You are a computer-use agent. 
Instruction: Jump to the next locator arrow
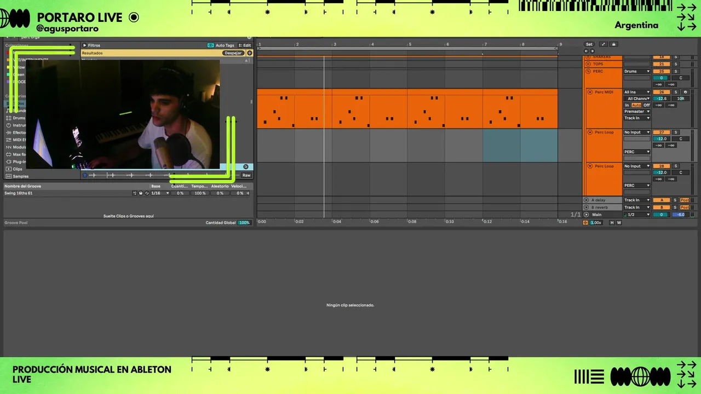[592, 51]
